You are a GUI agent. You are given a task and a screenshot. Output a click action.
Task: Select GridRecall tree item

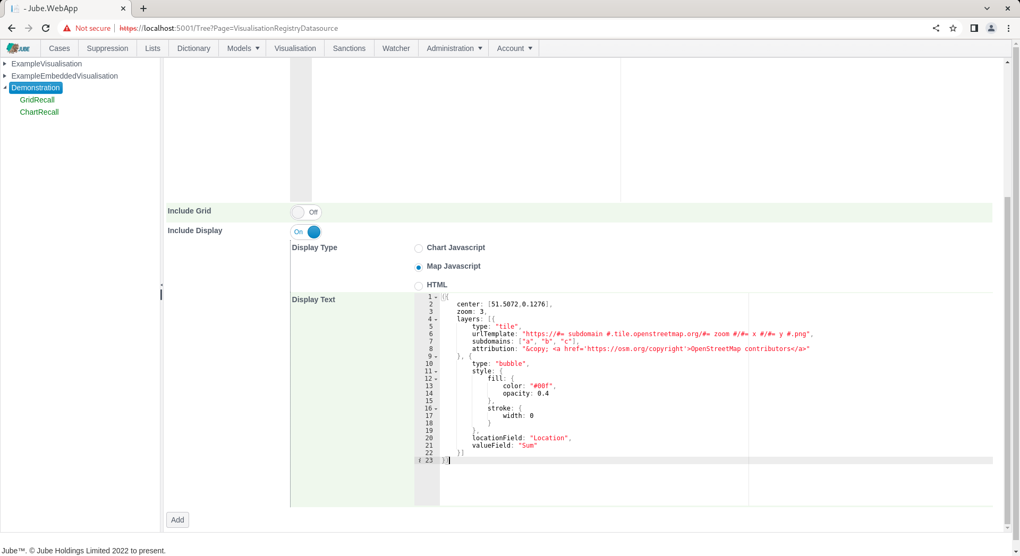[x=37, y=100]
